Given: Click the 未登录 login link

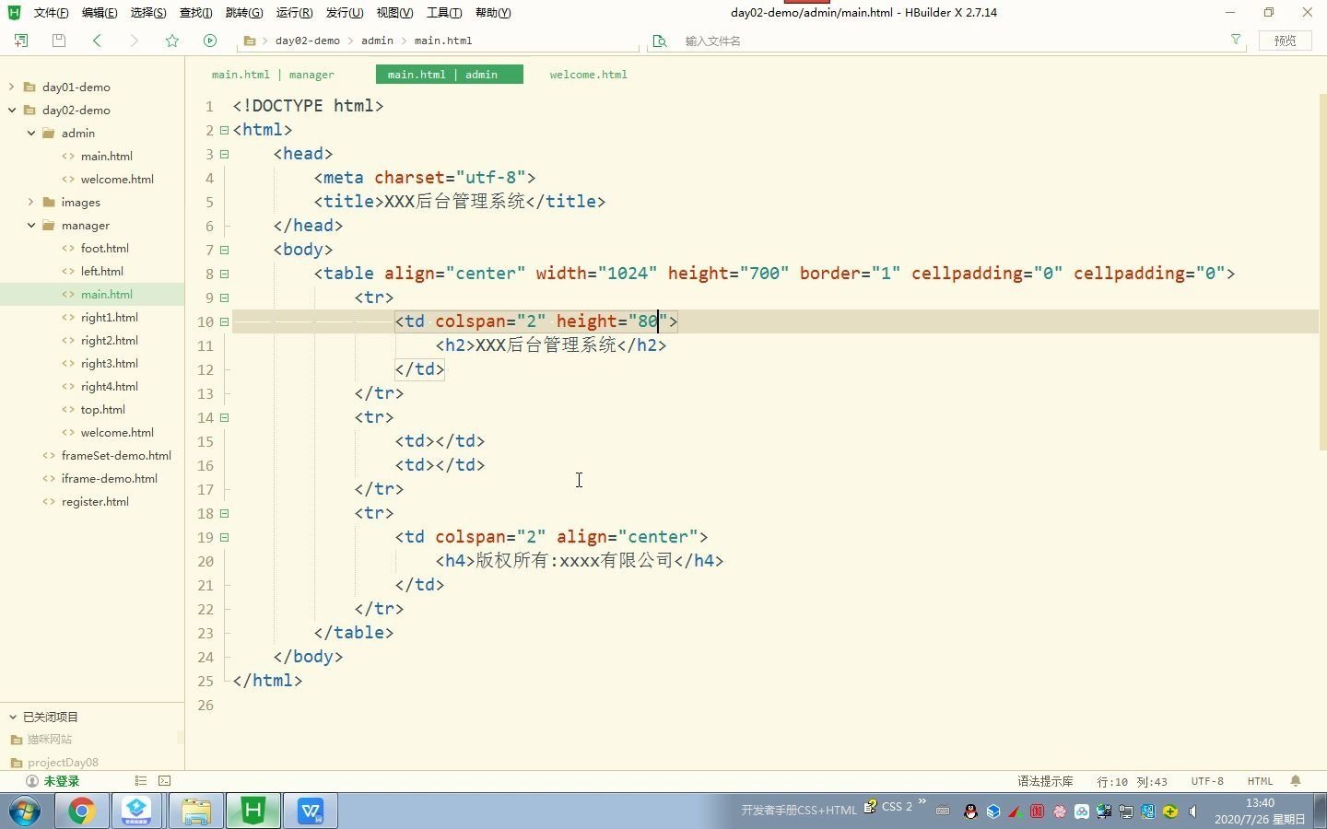Looking at the screenshot, I should point(61,781).
